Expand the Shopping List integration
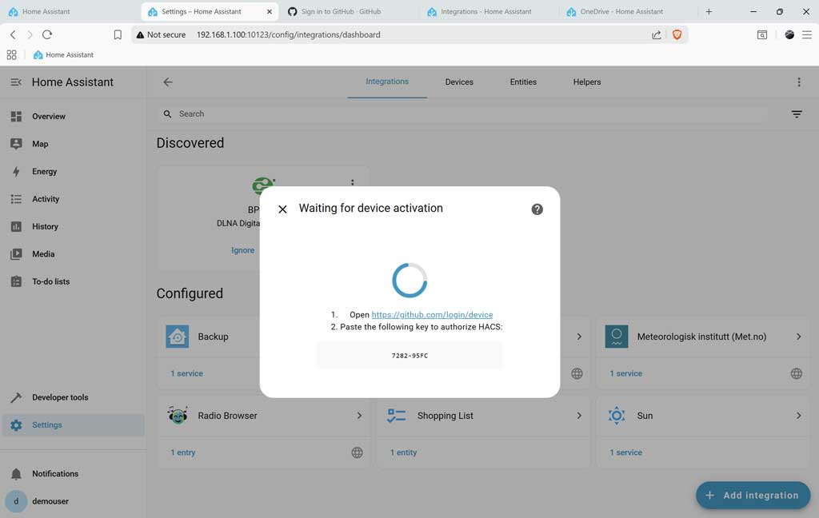This screenshot has height=518, width=819. (x=579, y=416)
